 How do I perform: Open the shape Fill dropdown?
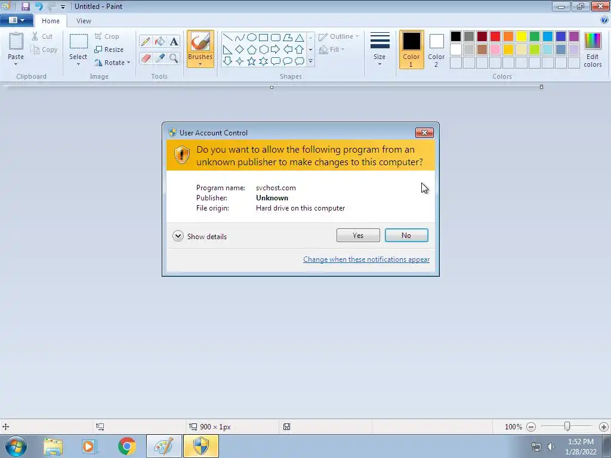click(x=332, y=49)
